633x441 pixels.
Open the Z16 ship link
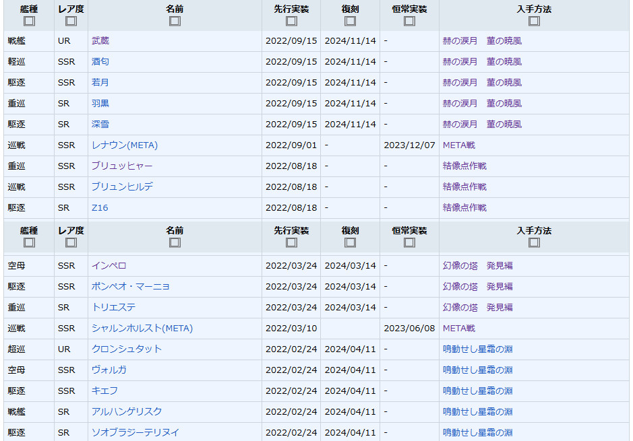point(100,208)
